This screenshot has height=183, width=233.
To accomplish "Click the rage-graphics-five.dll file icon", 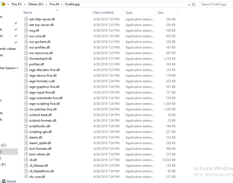I will click(x=26, y=87).
